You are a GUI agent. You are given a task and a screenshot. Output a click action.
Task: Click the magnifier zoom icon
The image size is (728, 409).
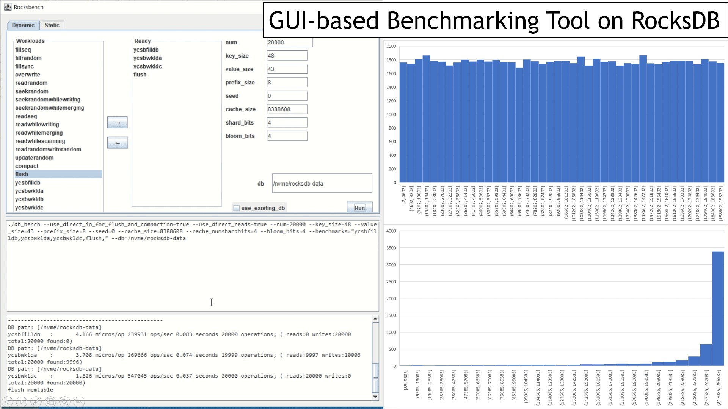pyautogui.click(x=64, y=402)
